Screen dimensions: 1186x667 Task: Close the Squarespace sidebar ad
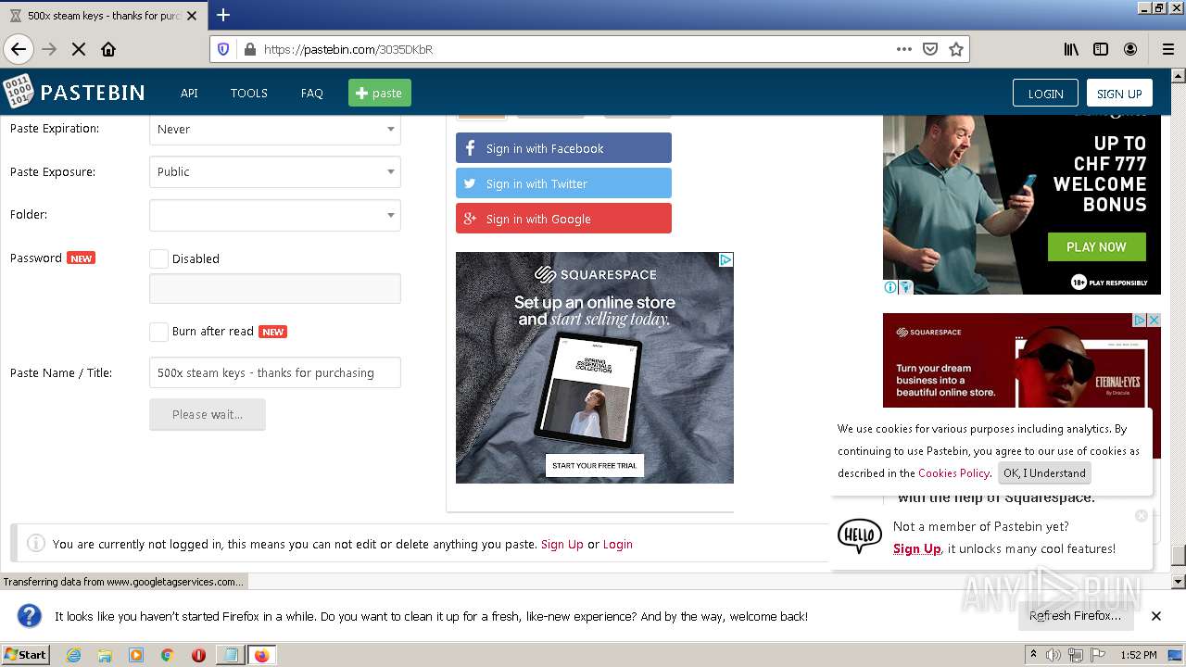(1154, 320)
